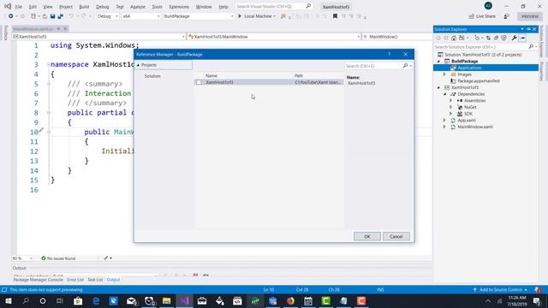
Task: Click the Sync with Active Document icon
Action: 488,38
